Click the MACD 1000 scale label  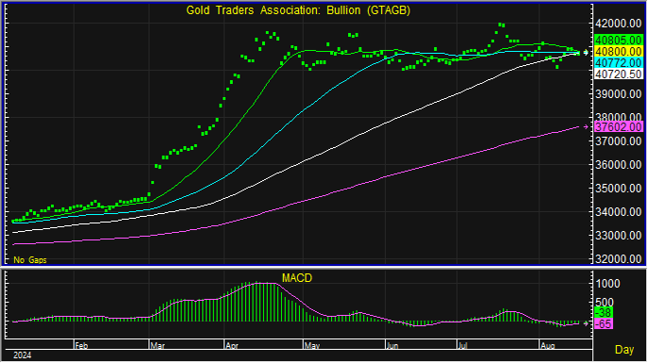(x=608, y=284)
